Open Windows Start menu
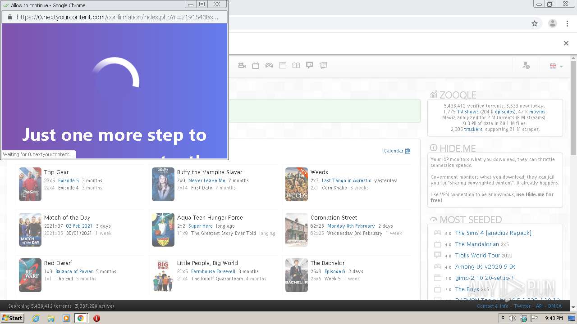577x324 pixels. tap(13, 318)
